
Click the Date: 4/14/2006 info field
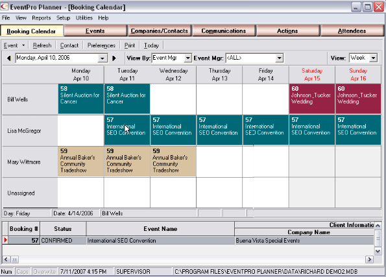pos(75,213)
